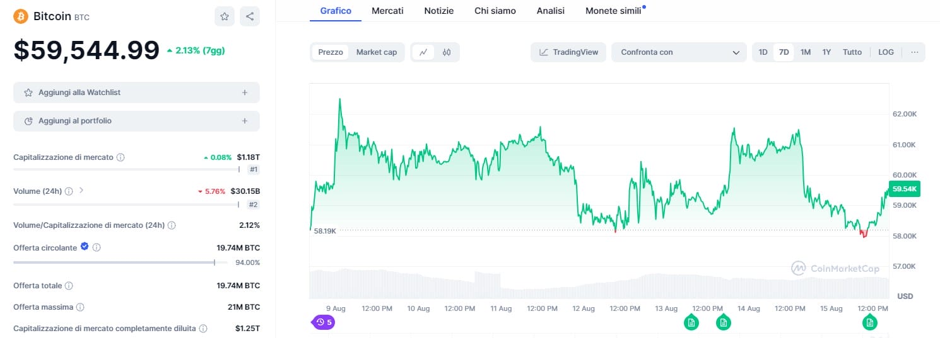Switch to the Mercati tab
The width and height of the screenshot is (940, 338).
pos(387,11)
